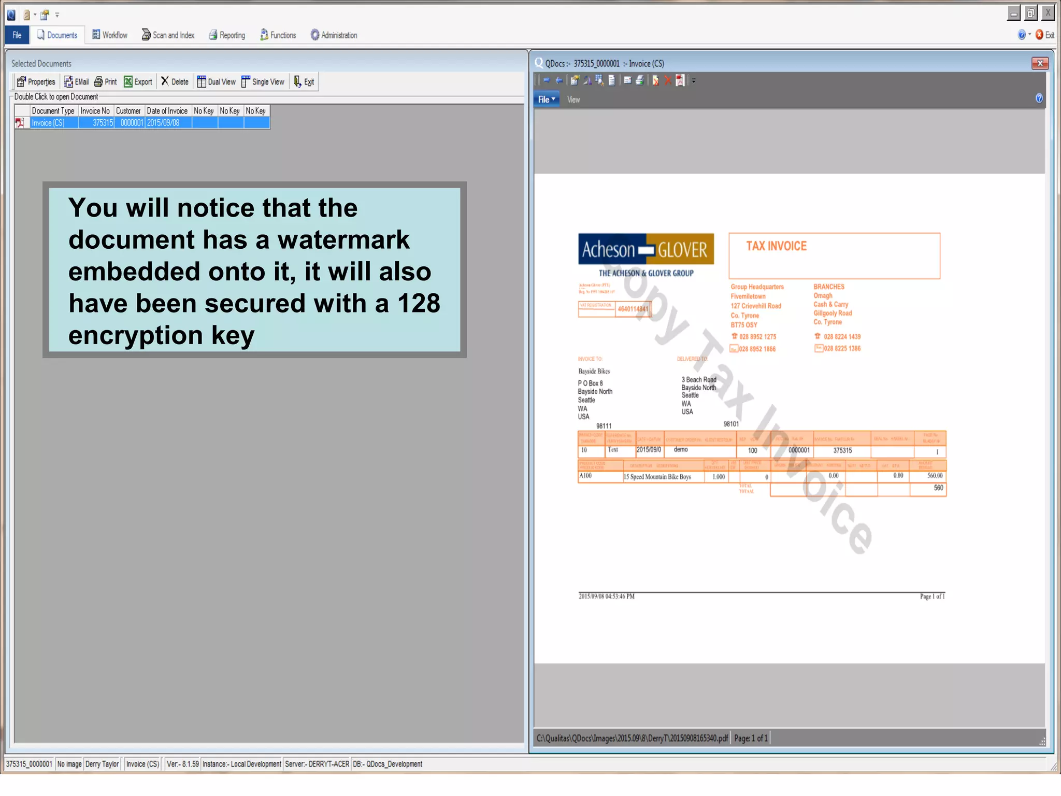Click the file path in viewer status bar

click(x=632, y=738)
